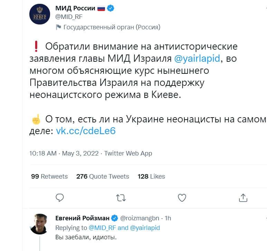Viewport: 267px width, 251px height.
Task: Click the government flag label icon
Action: click(58, 27)
